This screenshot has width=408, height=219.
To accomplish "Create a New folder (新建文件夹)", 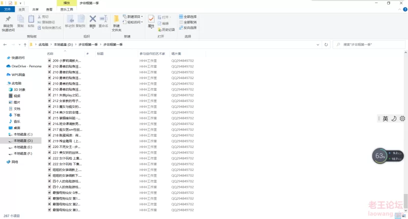I will click(117, 23).
